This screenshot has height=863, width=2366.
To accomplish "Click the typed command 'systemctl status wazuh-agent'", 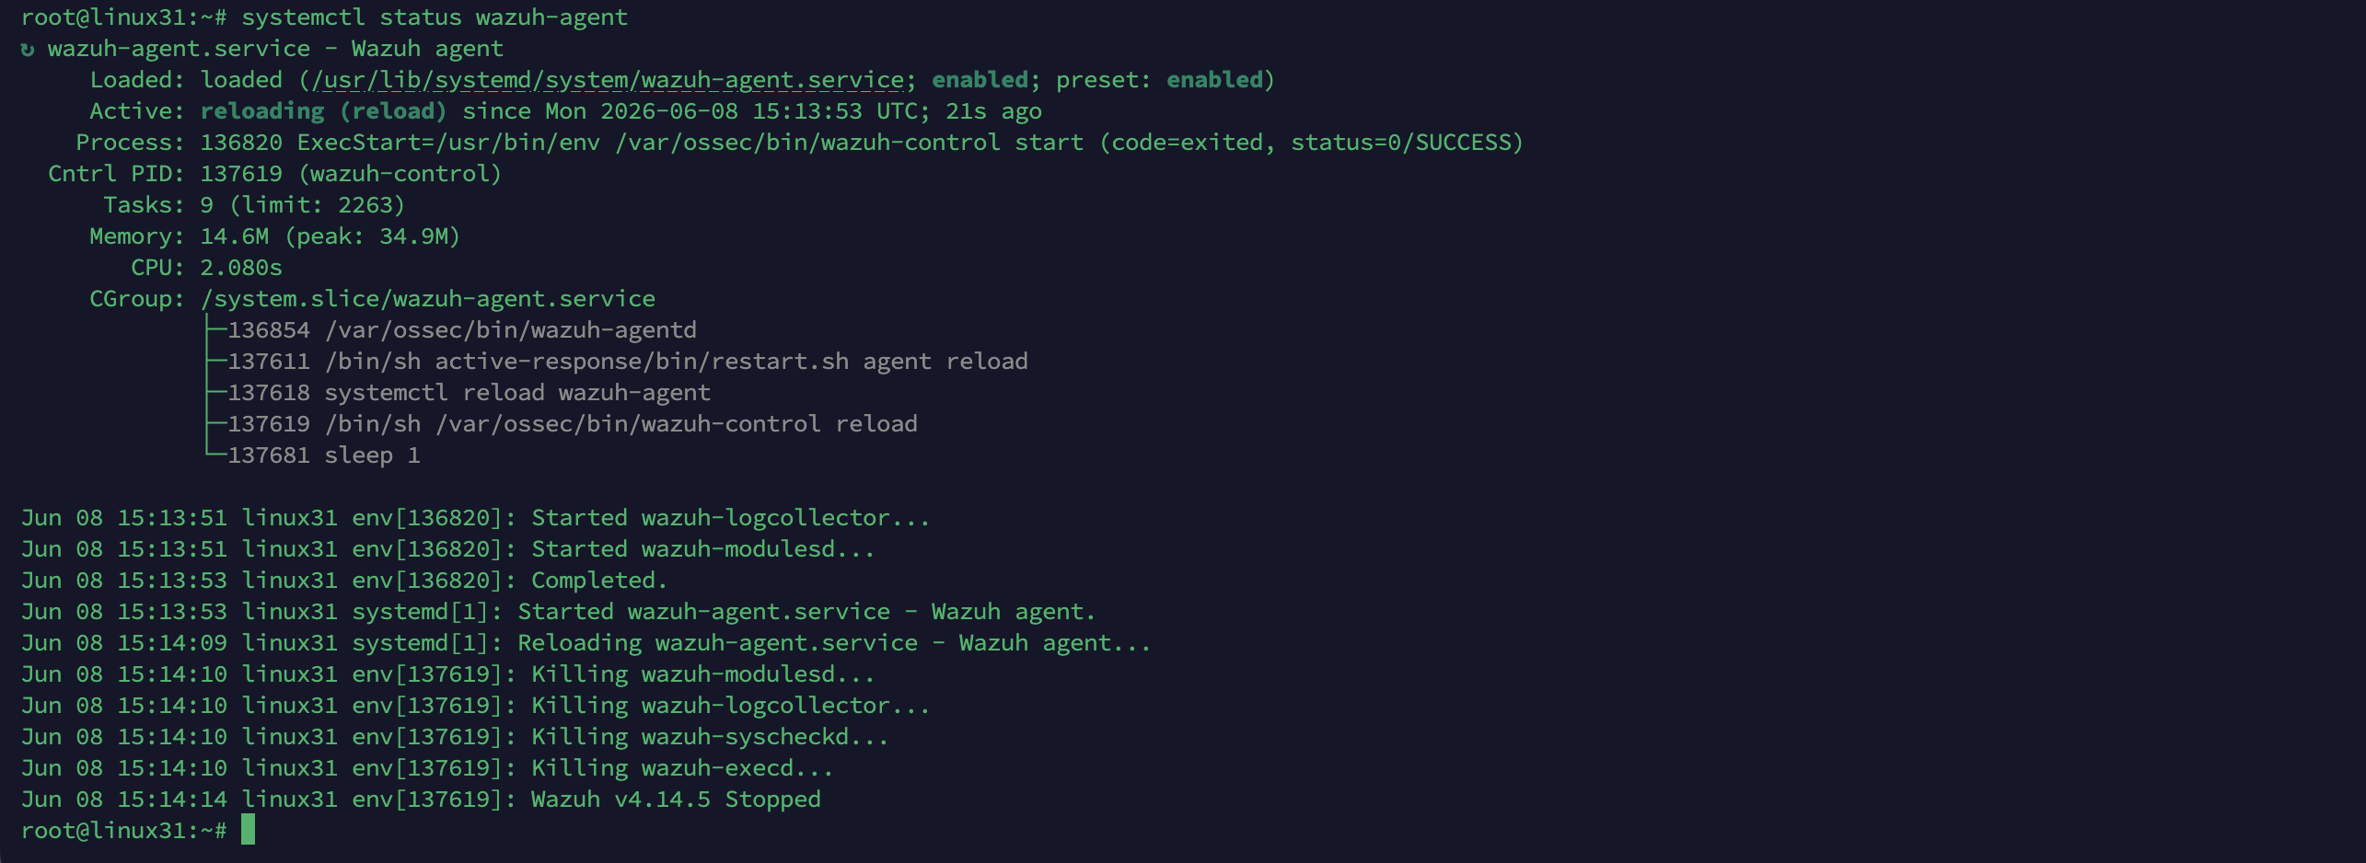I will click(435, 17).
